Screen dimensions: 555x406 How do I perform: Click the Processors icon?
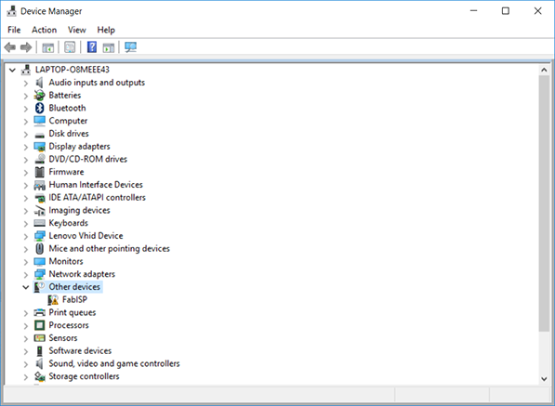pos(40,325)
